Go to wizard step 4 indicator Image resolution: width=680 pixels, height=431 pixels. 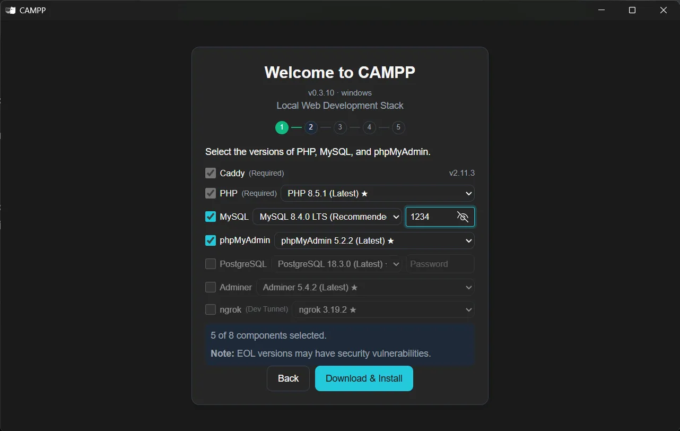point(369,127)
